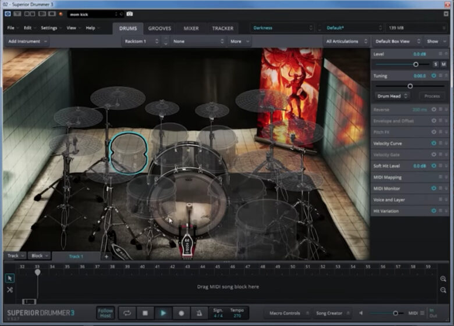Stop playback with the stop button
Image resolution: width=454 pixels, height=326 pixels.
click(x=145, y=313)
